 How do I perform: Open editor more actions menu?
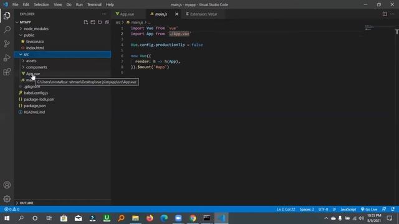(392, 14)
